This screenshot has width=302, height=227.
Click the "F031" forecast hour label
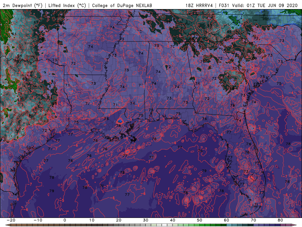click(224, 6)
